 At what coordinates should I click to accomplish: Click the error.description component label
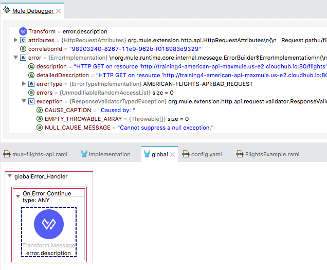tap(48, 253)
